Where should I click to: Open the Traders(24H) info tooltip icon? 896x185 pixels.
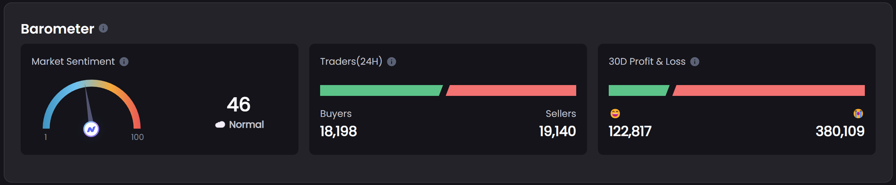click(391, 62)
